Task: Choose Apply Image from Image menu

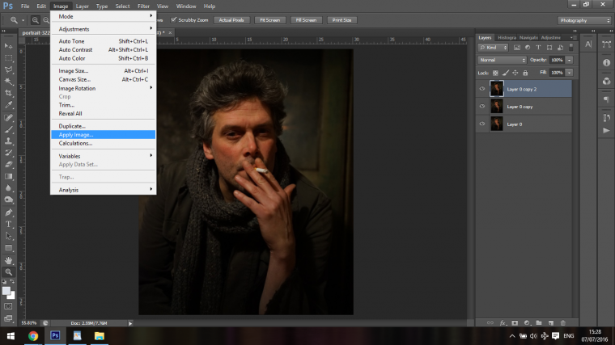Action: [103, 135]
